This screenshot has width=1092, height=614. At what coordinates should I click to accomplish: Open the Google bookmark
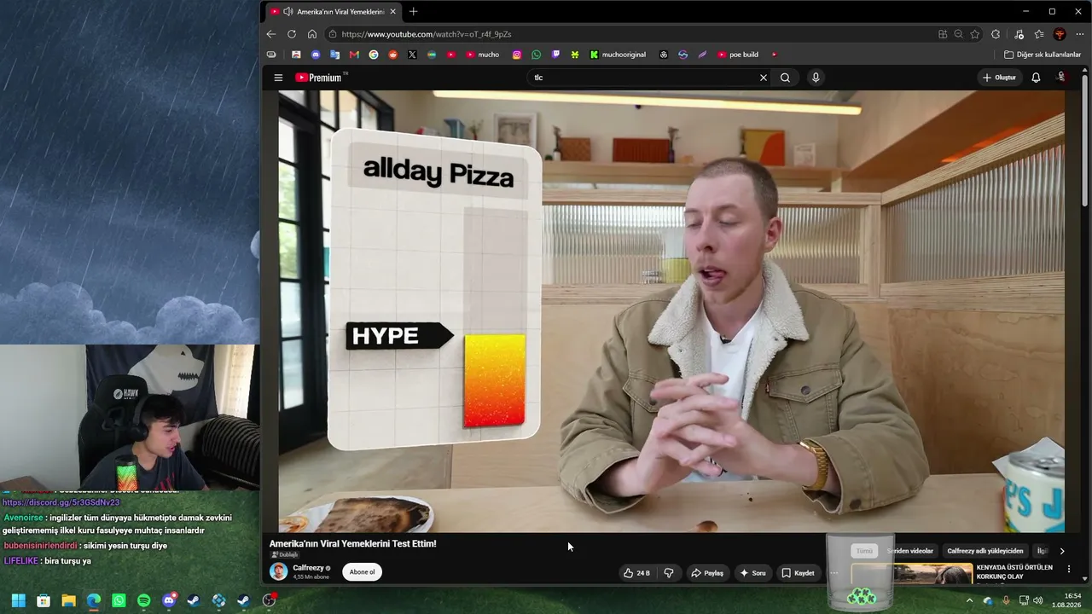[x=374, y=55]
